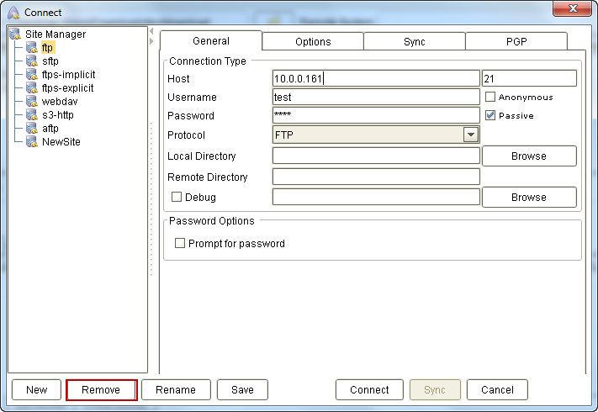The width and height of the screenshot is (598, 412).
Task: Click the ftps-implicit site icon
Action: 32,75
